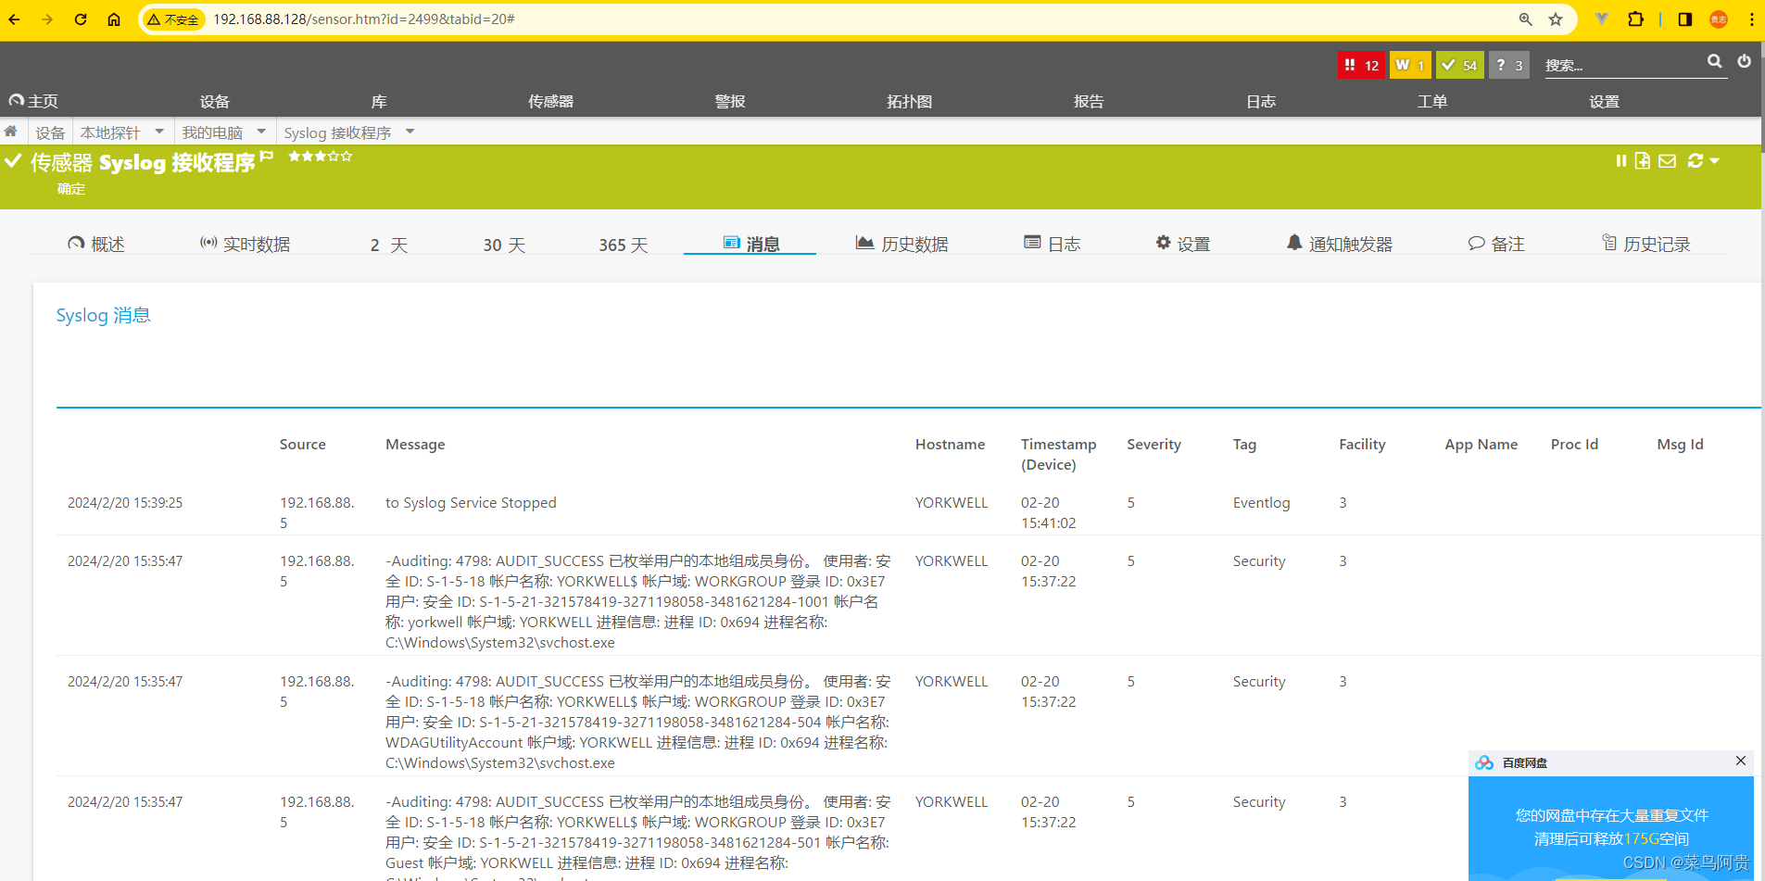The width and height of the screenshot is (1765, 881).
Task: Switch to the 概述 tab
Action: coord(96,244)
